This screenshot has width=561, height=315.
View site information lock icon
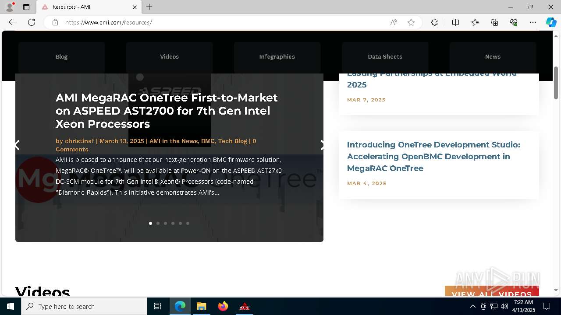55,22
